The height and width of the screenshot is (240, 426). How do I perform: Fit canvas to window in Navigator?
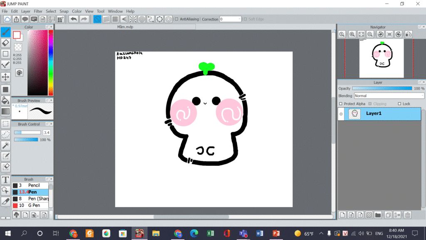(x=361, y=34)
